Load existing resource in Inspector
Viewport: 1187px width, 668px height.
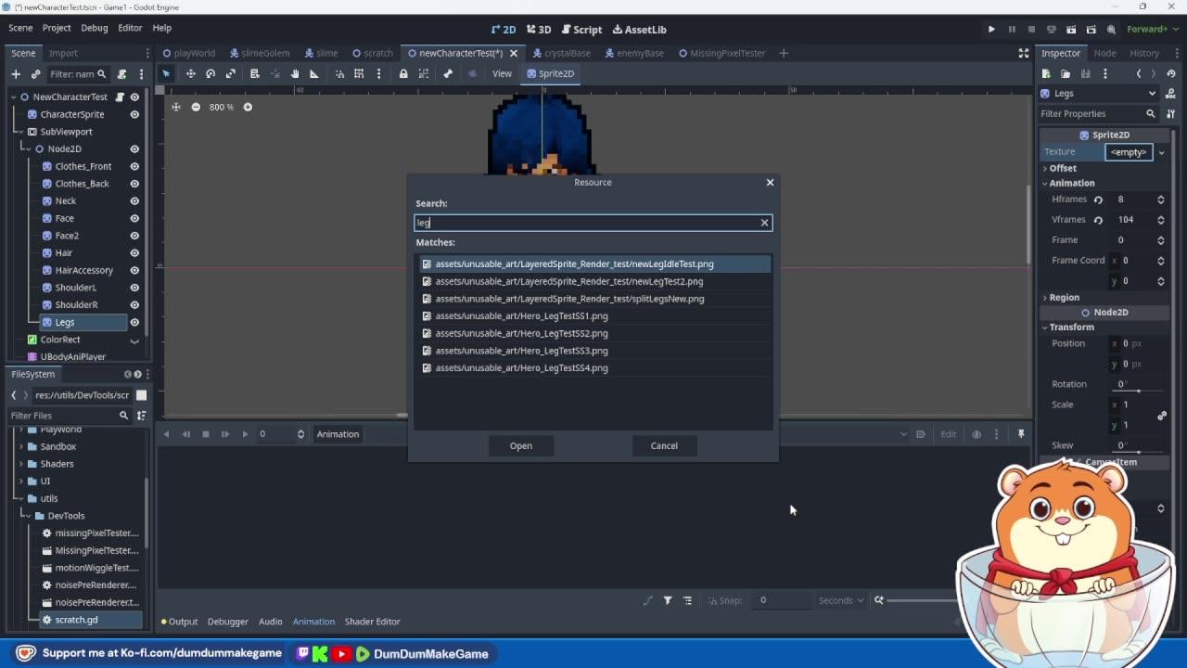click(1066, 73)
